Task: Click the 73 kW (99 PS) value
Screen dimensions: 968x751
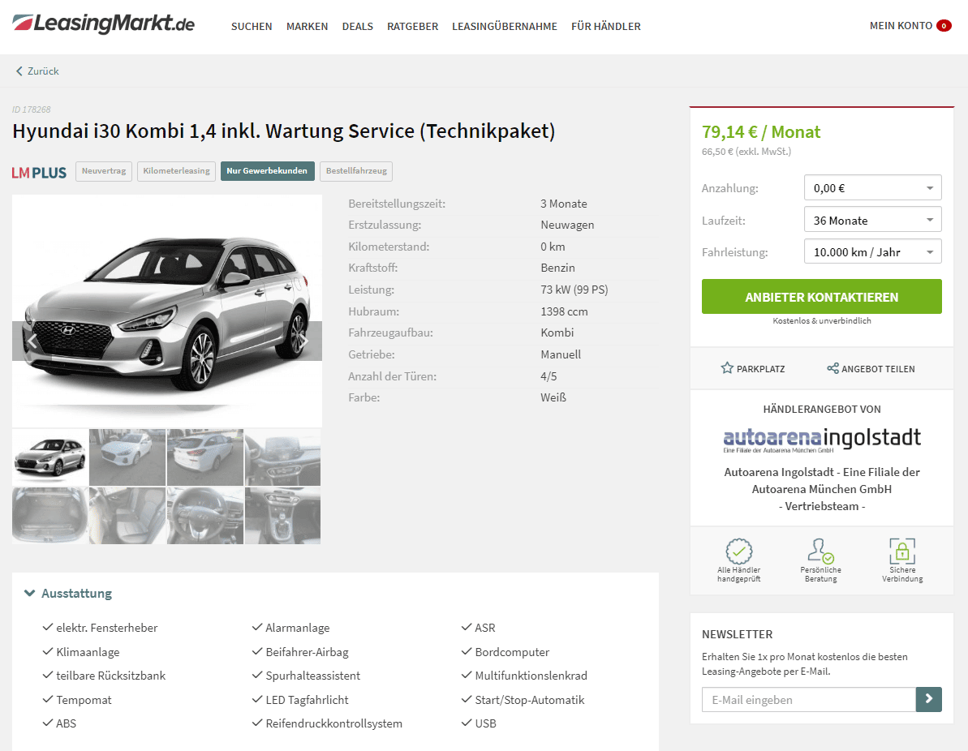Action: coord(574,290)
